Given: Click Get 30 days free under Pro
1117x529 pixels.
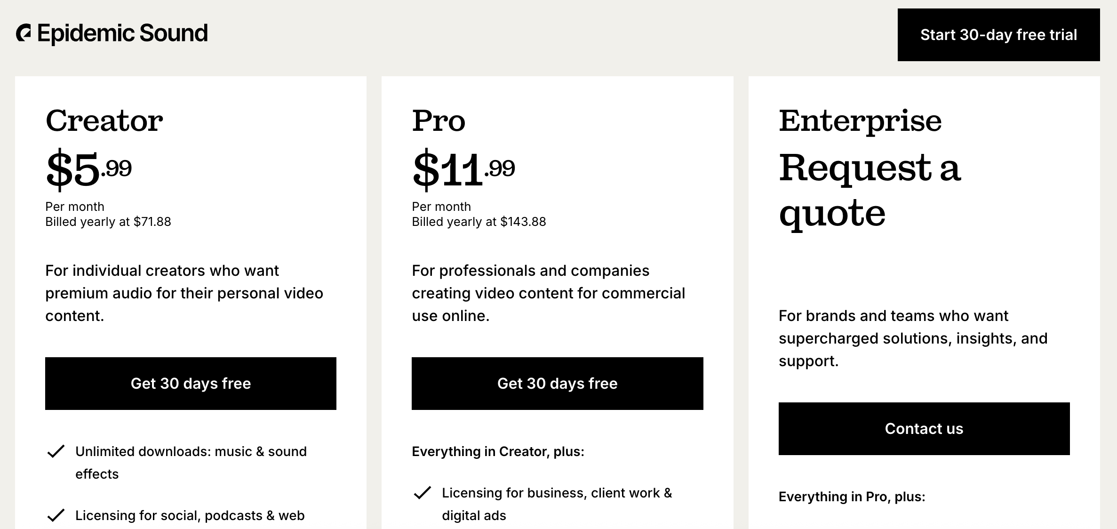Looking at the screenshot, I should pos(557,384).
